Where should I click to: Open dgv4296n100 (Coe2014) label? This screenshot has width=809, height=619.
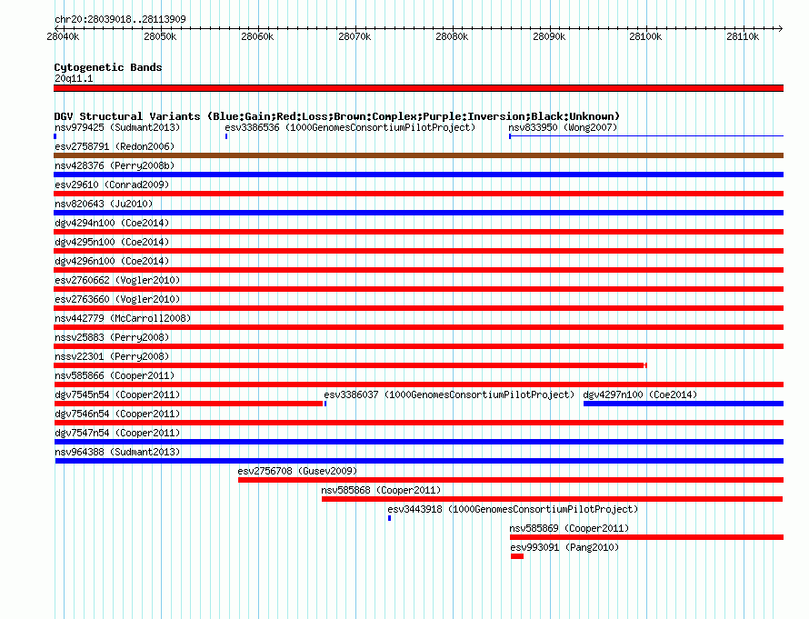pyautogui.click(x=112, y=261)
